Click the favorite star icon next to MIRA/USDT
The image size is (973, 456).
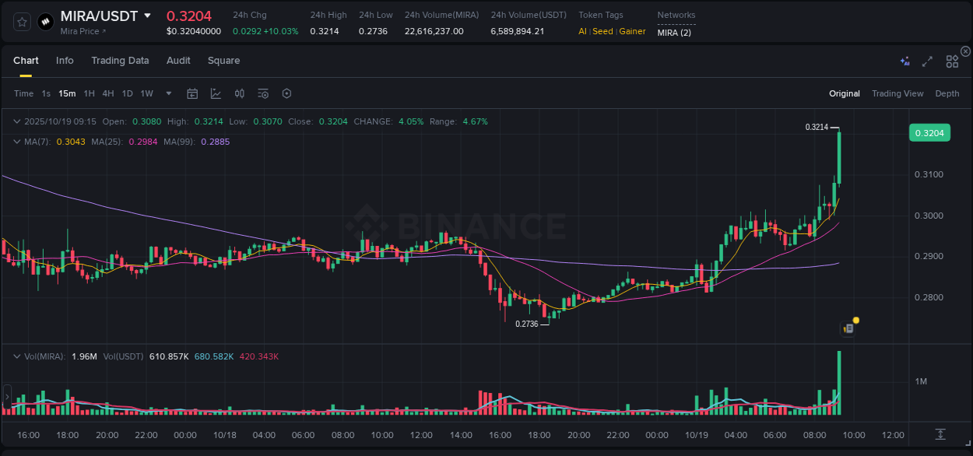[x=21, y=21]
